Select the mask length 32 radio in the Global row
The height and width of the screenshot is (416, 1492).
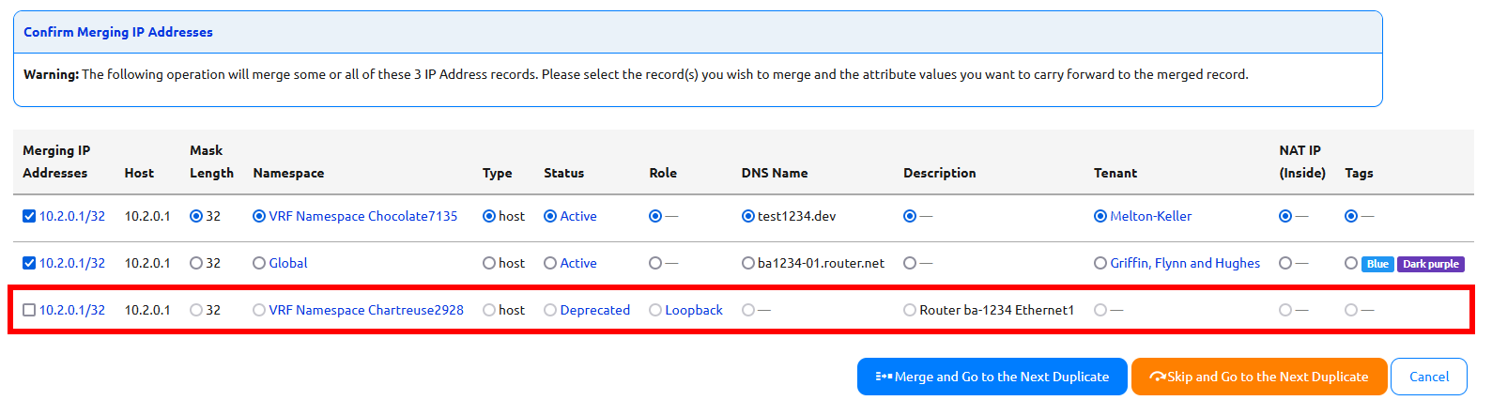click(x=196, y=263)
